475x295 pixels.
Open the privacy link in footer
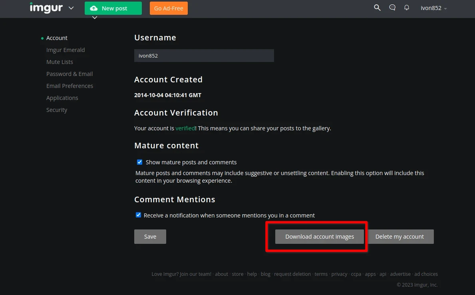pyautogui.click(x=339, y=274)
